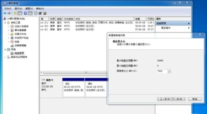Go back using the blue Back arrow
207x114 pixels.
(5, 13)
